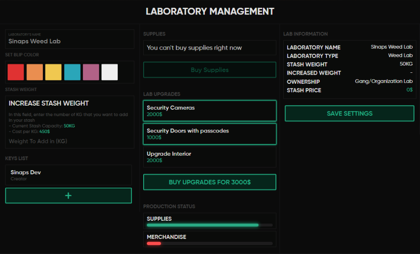
Task: Select the Upgrade Interior option
Action: coord(209,157)
